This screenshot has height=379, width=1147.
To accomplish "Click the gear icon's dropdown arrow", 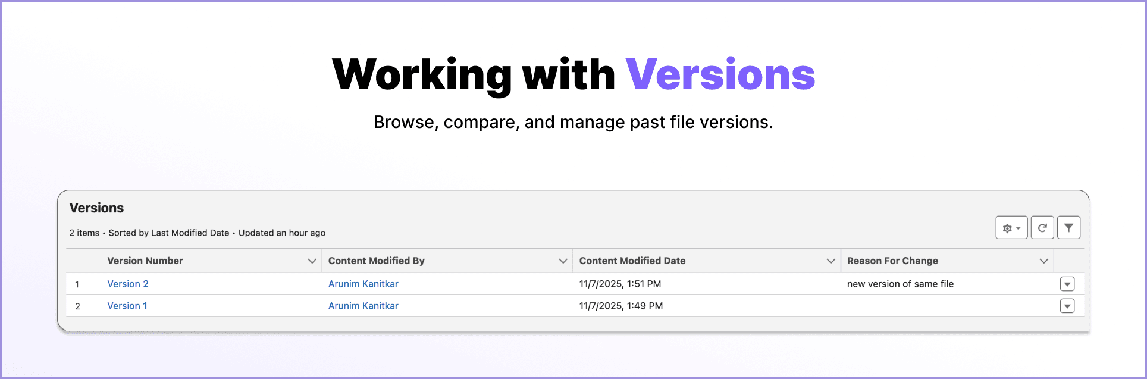I will point(1018,227).
